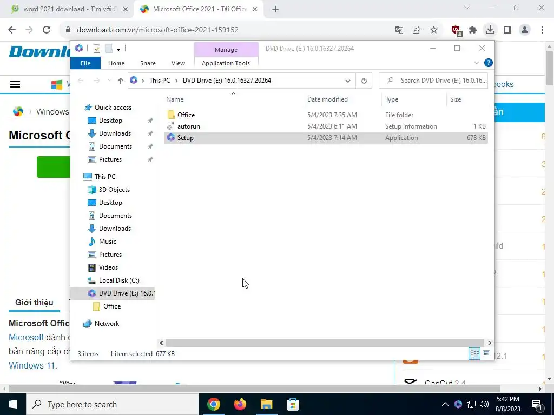Switch to Details view layout icon
This screenshot has height=415, width=554.
point(474,353)
